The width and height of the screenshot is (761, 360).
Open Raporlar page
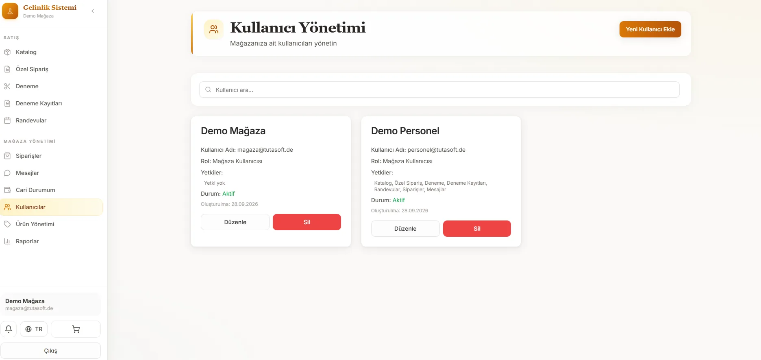coord(51,241)
